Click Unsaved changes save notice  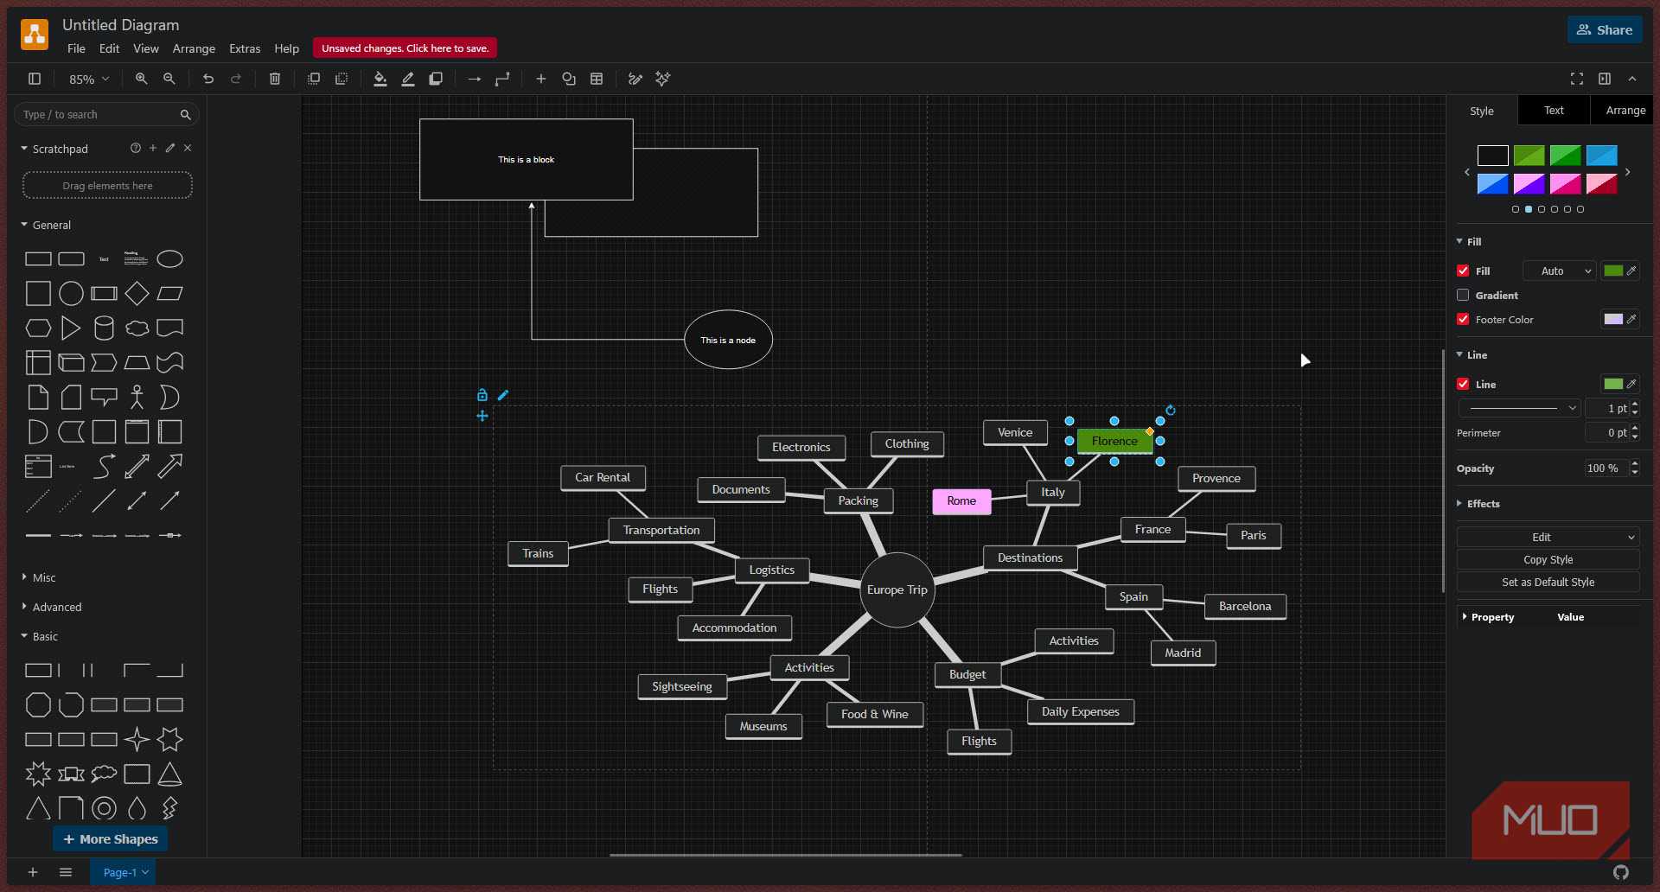pyautogui.click(x=405, y=48)
